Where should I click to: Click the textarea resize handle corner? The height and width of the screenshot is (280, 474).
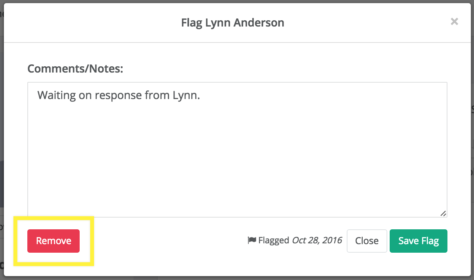click(443, 213)
